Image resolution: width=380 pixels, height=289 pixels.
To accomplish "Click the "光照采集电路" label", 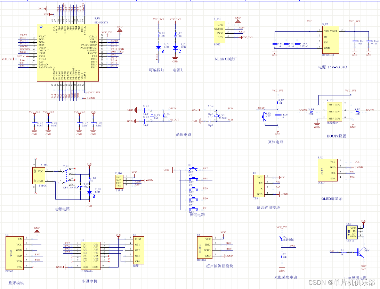I will pos(286,278).
